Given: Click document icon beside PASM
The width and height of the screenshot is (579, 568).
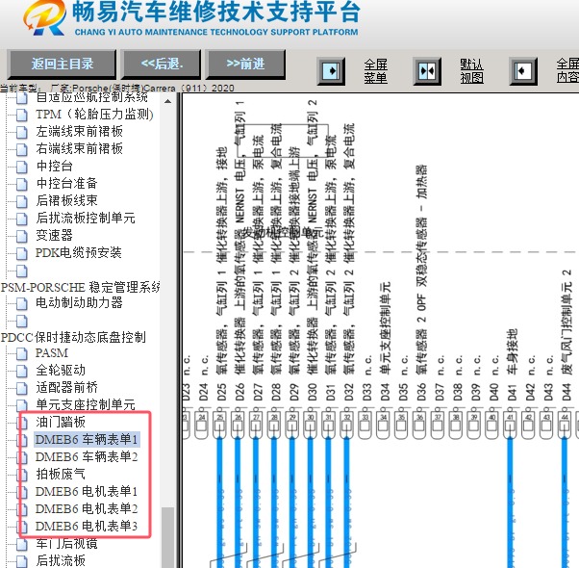Looking at the screenshot, I should pyautogui.click(x=22, y=353).
